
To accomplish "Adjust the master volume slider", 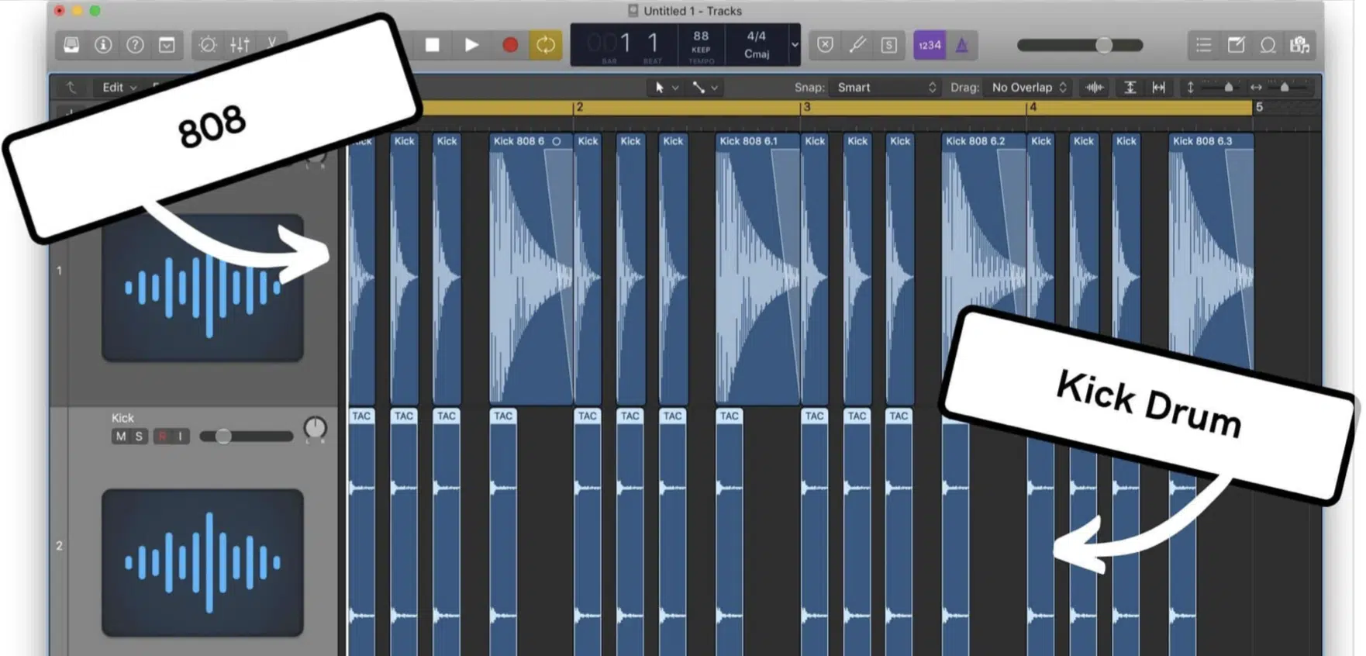I will point(1080,45).
